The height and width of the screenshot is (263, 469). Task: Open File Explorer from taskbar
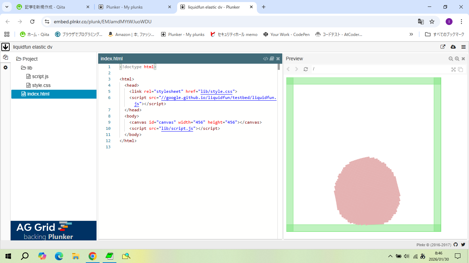76,256
